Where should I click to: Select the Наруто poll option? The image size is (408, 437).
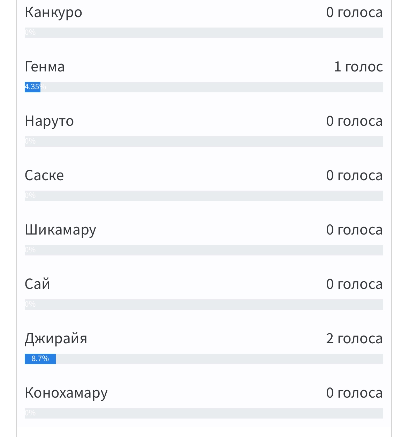[x=49, y=122]
